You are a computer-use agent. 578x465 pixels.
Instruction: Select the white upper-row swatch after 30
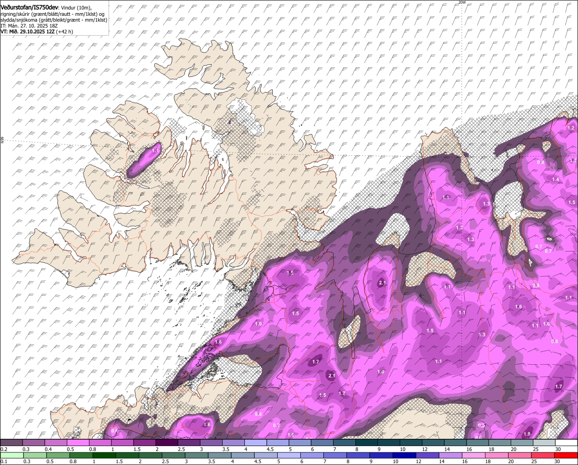point(567,442)
